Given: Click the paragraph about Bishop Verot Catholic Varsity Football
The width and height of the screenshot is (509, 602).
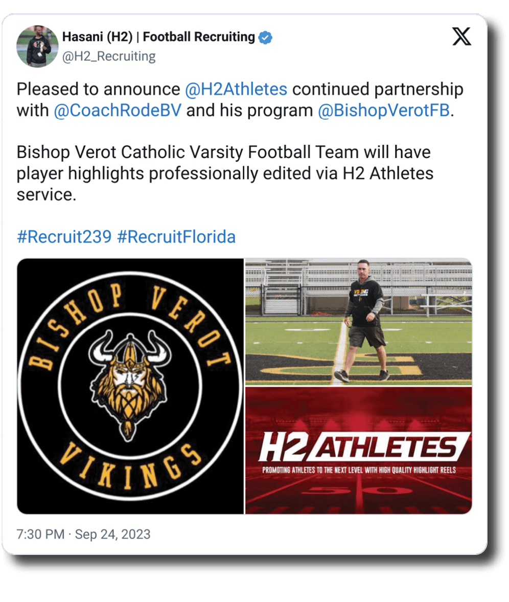Looking at the screenshot, I should pyautogui.click(x=225, y=173).
